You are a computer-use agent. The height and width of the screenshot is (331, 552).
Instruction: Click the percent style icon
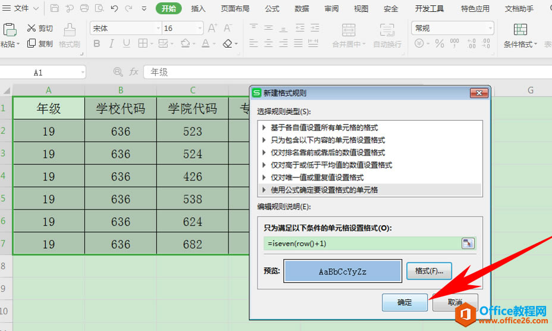click(440, 43)
